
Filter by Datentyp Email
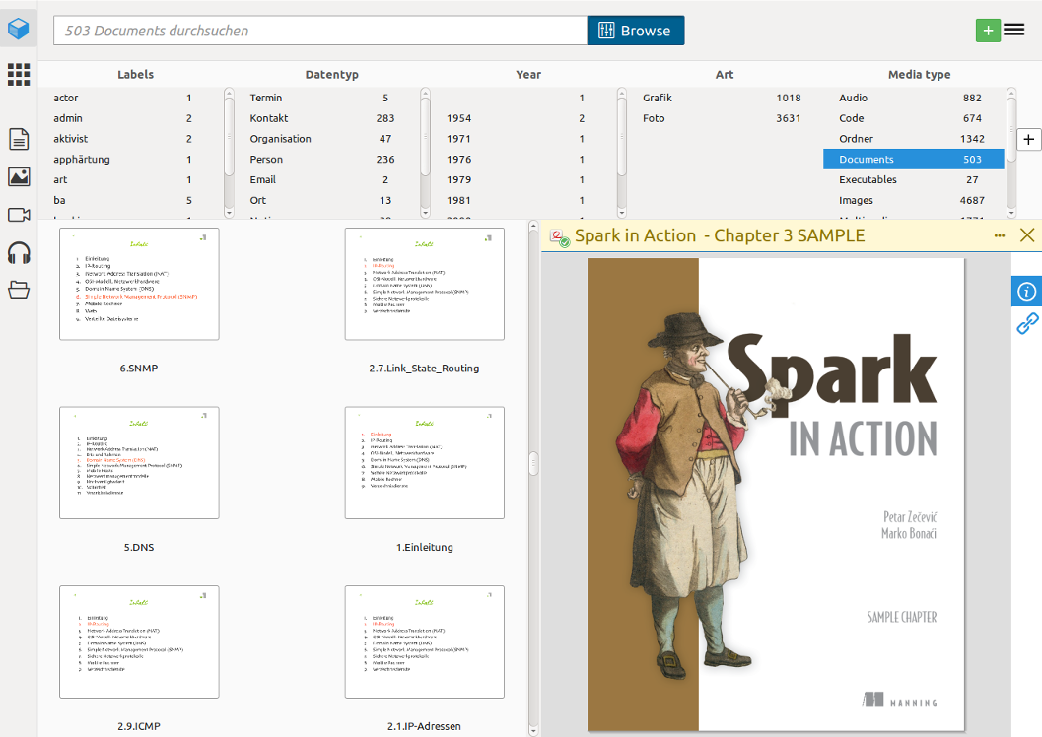[327, 180]
